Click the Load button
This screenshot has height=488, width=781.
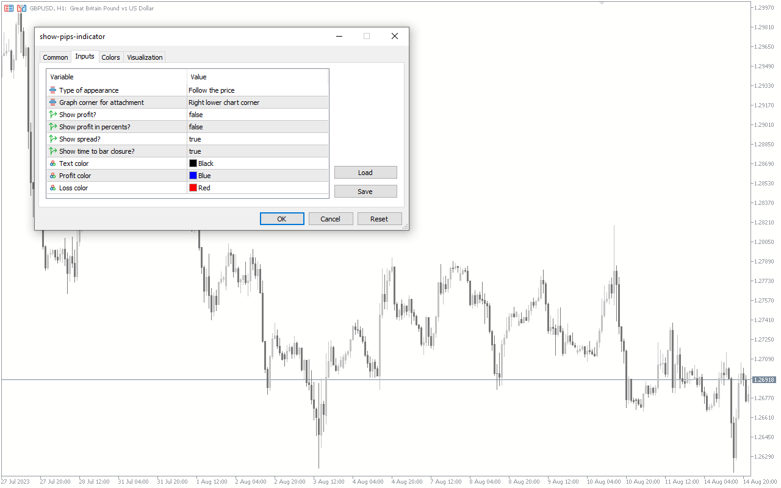(x=365, y=173)
